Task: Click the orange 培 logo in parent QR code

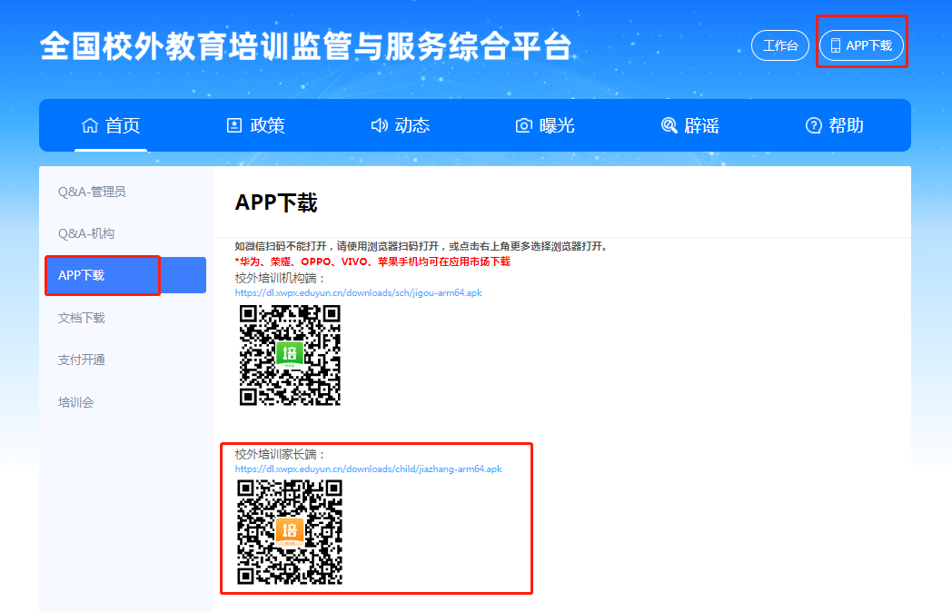Action: 290,532
